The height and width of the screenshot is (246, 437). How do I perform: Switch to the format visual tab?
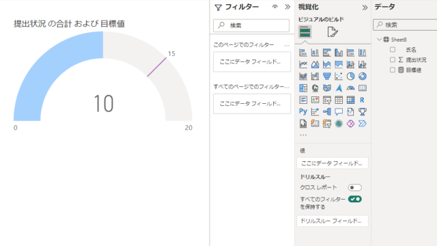coord(333,32)
